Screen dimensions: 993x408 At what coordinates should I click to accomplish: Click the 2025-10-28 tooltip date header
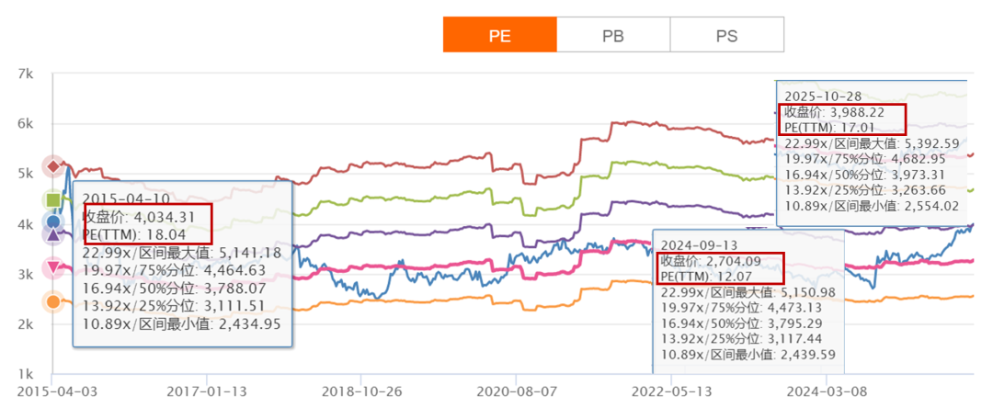(x=821, y=95)
